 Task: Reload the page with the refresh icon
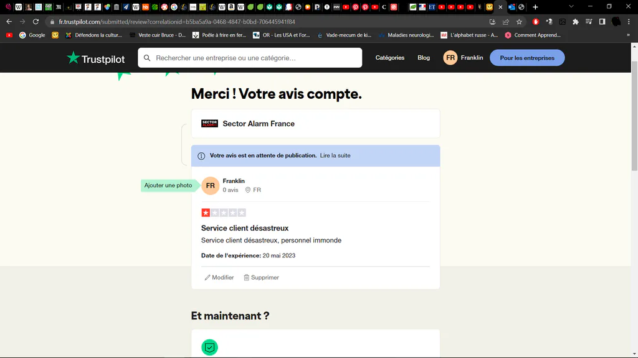tap(36, 22)
